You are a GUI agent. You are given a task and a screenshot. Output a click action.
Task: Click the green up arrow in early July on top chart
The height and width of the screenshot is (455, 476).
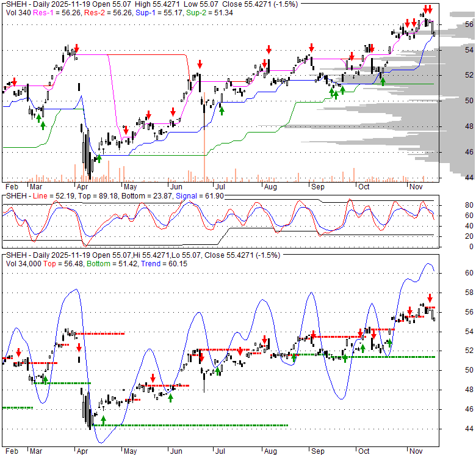point(222,111)
